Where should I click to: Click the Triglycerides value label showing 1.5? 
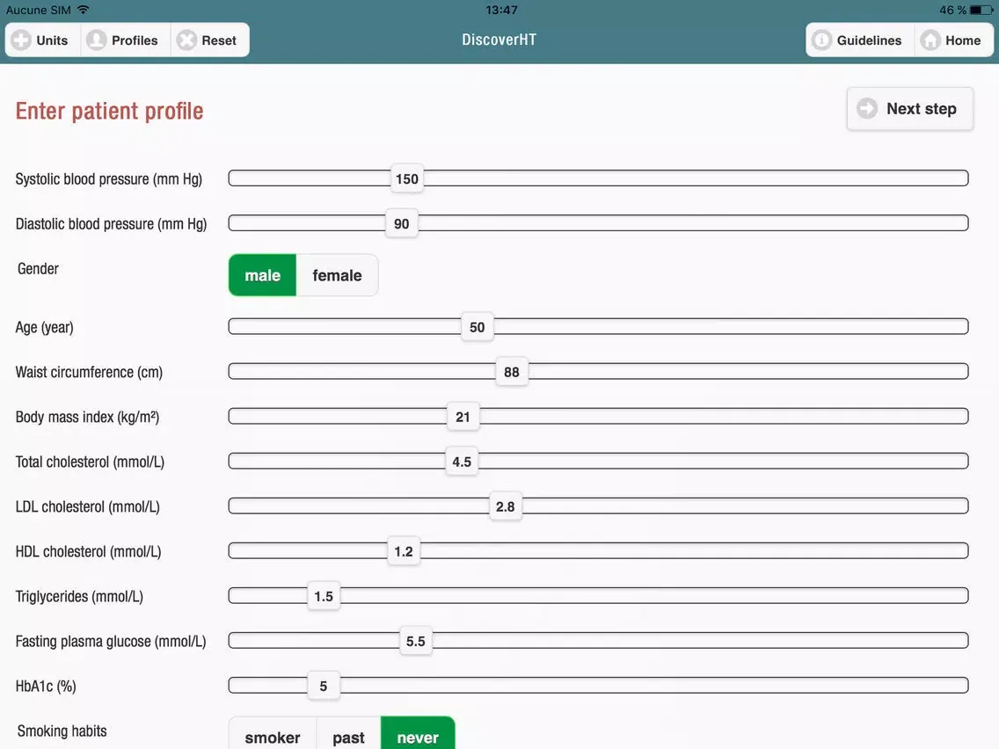coord(323,595)
